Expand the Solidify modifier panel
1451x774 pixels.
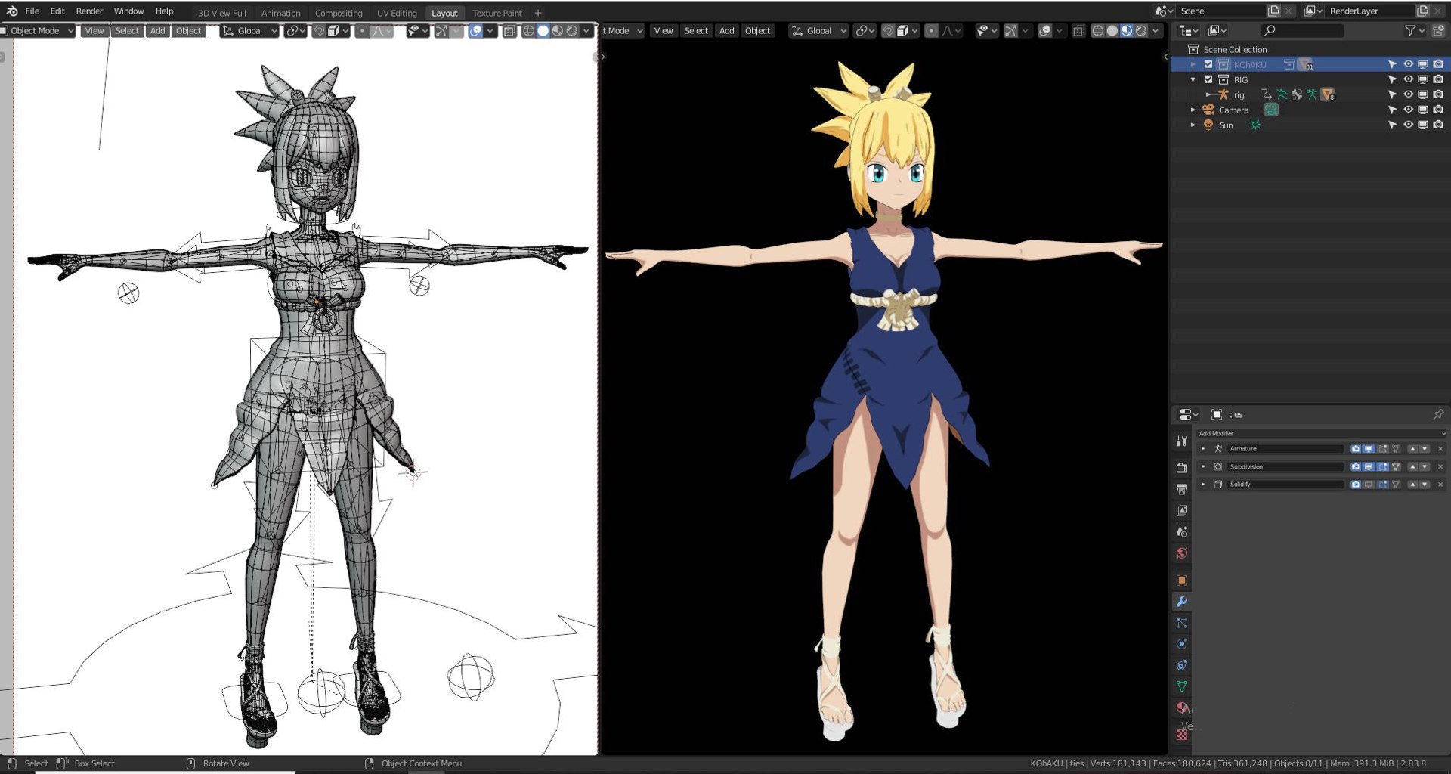point(1204,485)
